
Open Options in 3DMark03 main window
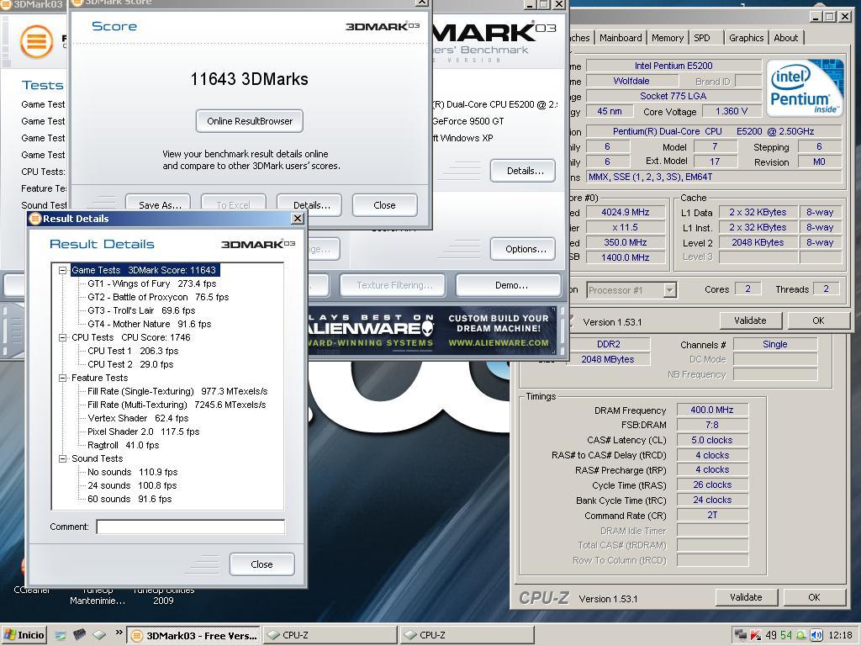tap(523, 249)
